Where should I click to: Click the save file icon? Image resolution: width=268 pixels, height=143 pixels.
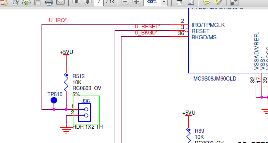(38, 2)
